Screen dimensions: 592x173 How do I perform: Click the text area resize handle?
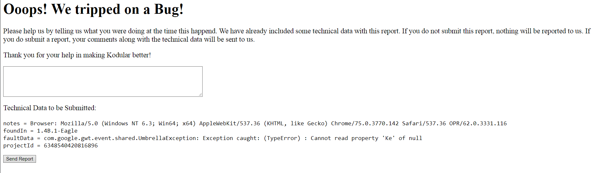tap(200, 95)
